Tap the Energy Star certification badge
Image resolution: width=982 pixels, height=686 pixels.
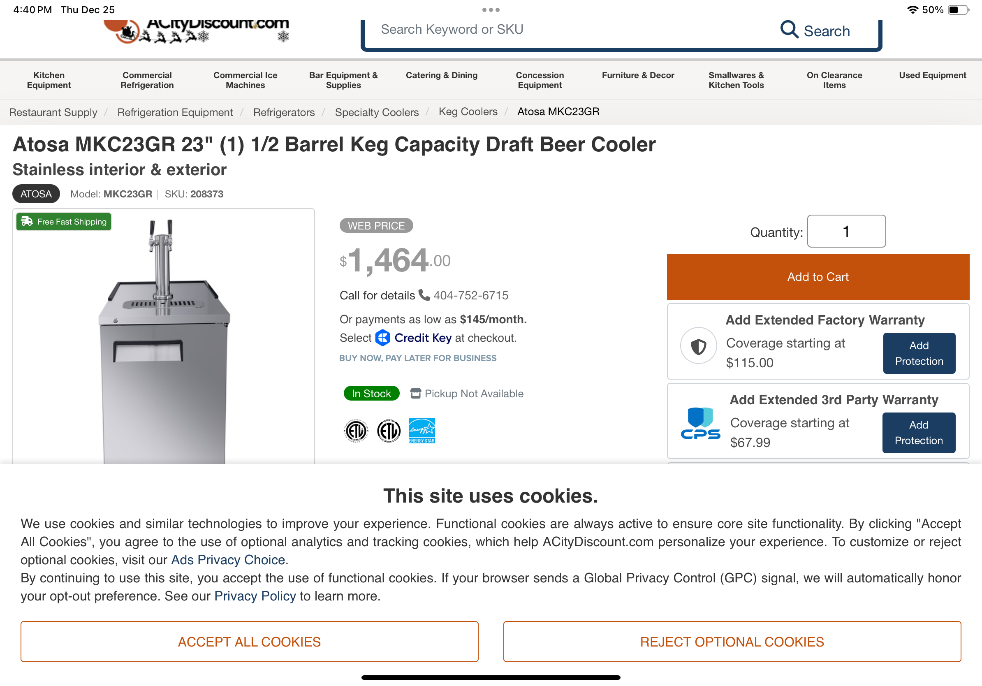421,430
